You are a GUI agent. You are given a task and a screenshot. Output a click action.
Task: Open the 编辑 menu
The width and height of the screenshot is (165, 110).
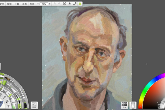click(9, 4)
